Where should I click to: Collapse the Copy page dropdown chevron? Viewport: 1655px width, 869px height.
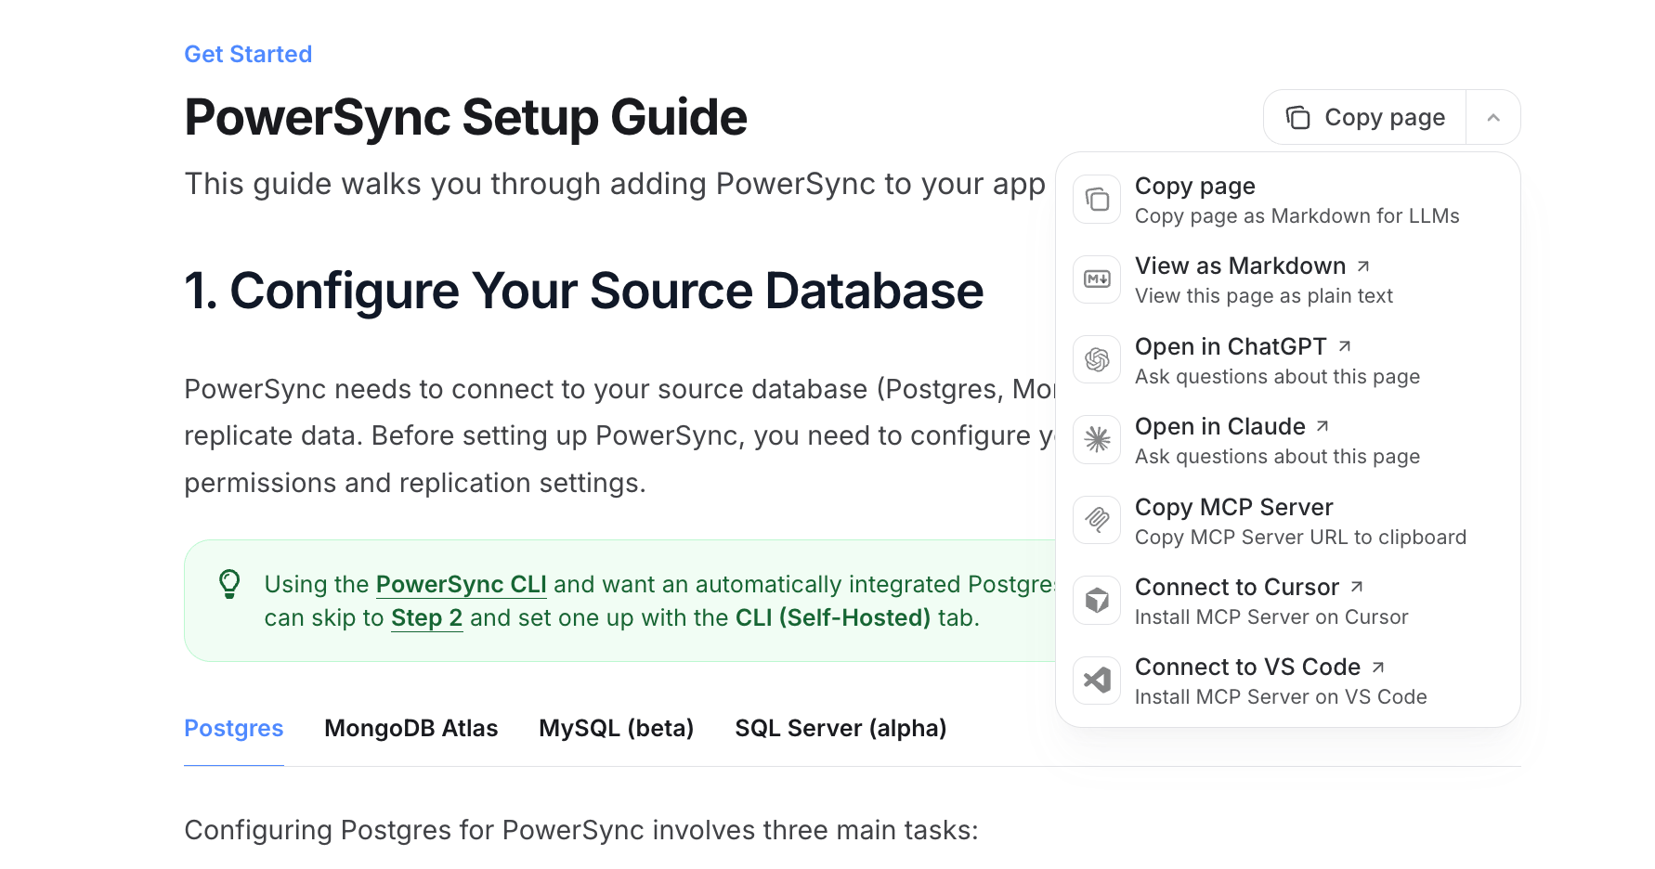(1493, 118)
